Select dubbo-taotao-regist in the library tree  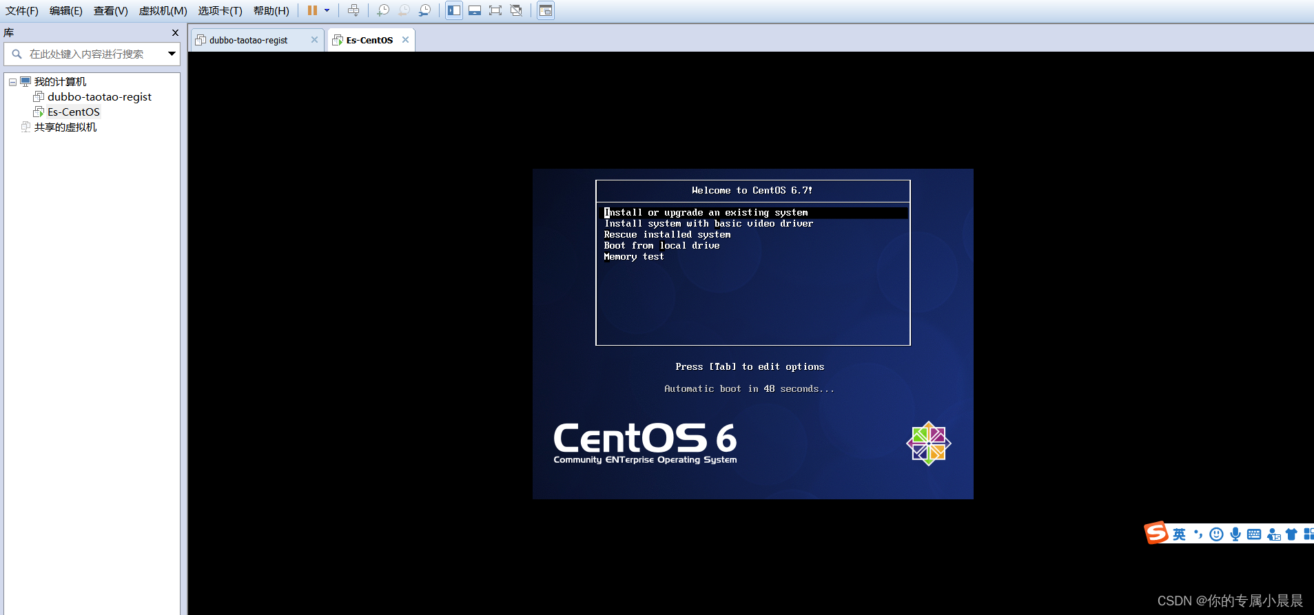click(x=99, y=97)
